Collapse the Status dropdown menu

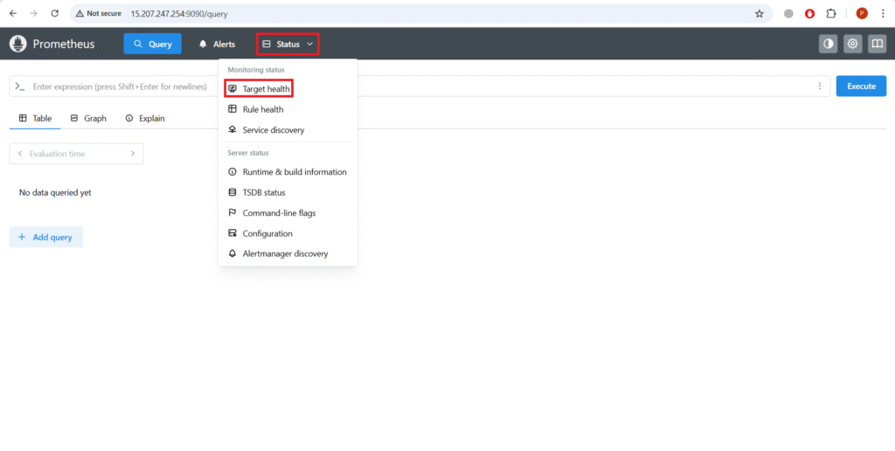(288, 44)
